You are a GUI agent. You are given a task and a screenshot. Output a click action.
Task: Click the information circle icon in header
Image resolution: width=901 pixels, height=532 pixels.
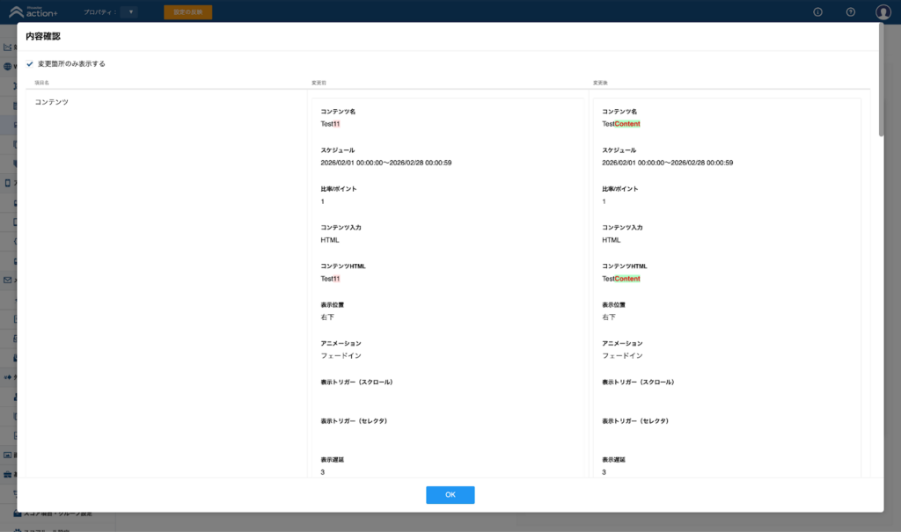(x=817, y=12)
